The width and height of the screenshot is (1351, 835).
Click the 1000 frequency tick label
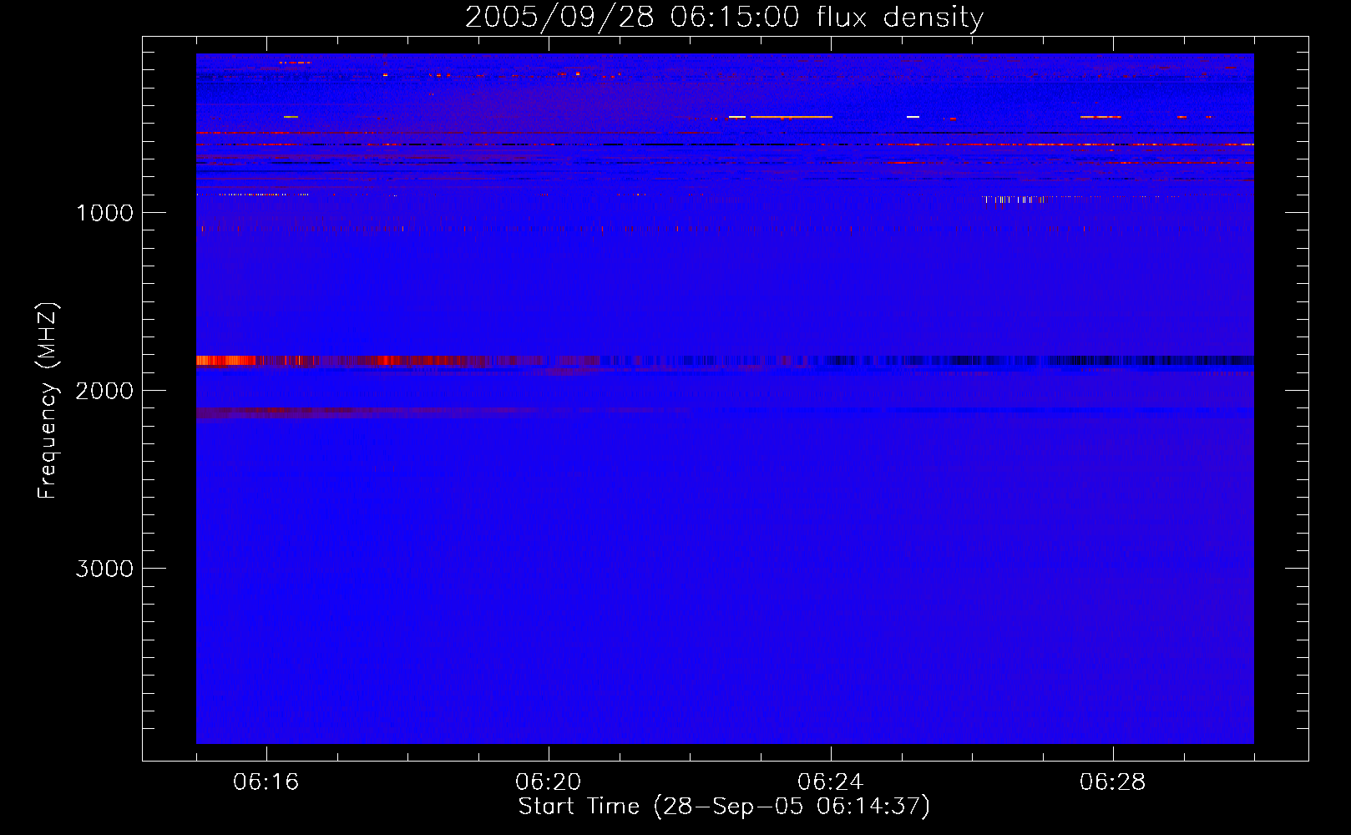coord(104,213)
